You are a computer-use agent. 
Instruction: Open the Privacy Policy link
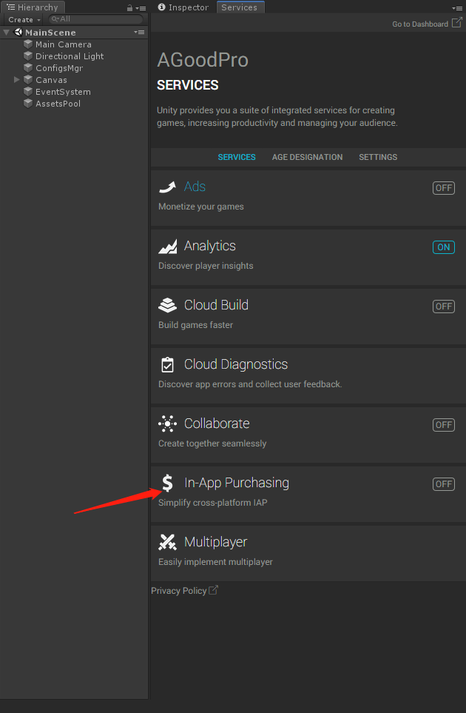pos(180,590)
